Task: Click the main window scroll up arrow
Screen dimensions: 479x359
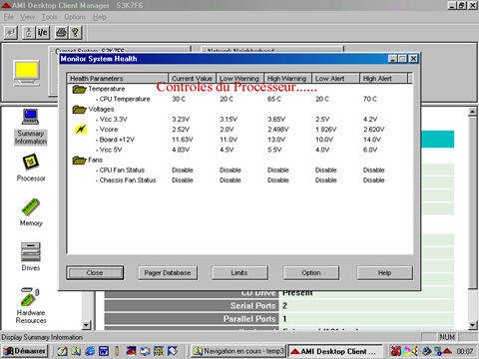Action: point(472,112)
